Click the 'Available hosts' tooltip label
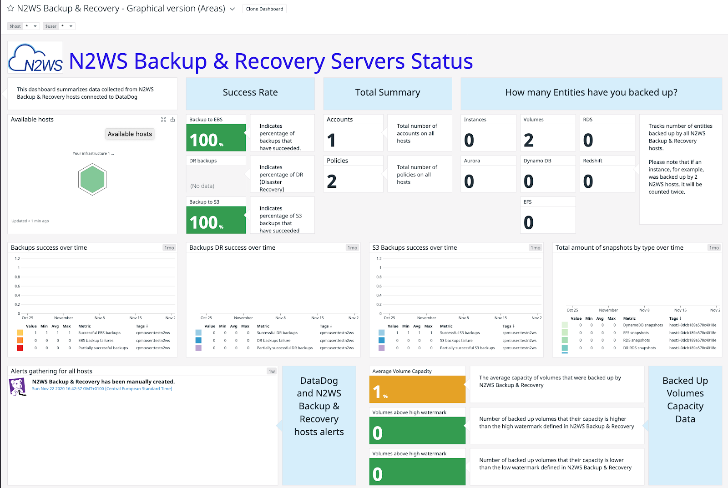 (x=130, y=134)
